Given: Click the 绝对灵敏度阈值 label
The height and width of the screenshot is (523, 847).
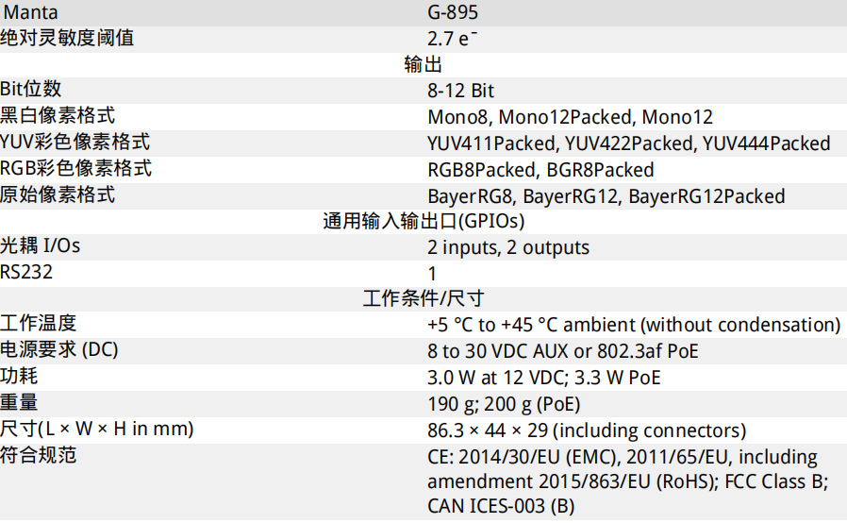Looking at the screenshot, I should (x=67, y=39).
